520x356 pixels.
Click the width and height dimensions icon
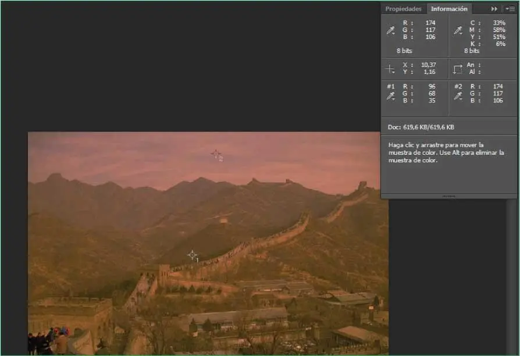458,69
